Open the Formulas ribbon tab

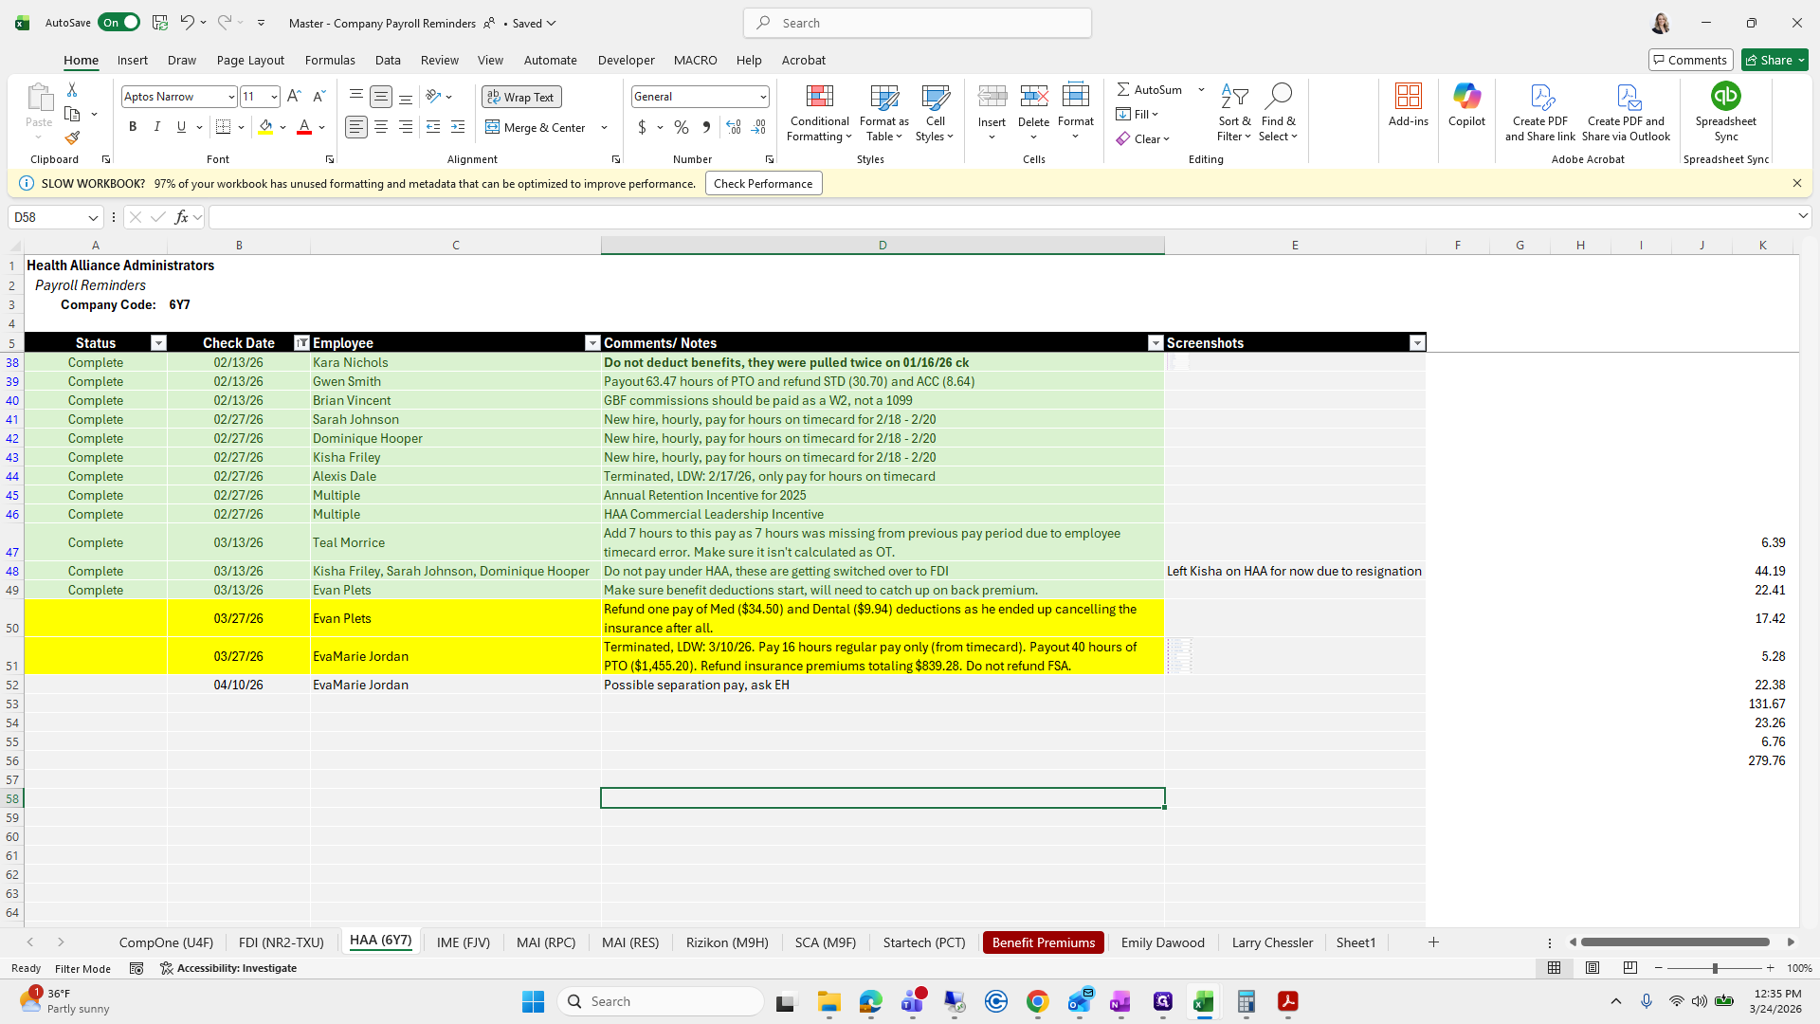[x=330, y=60]
